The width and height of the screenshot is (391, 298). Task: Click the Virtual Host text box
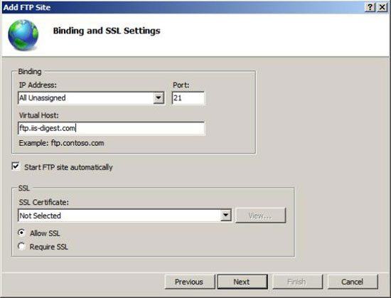click(112, 128)
